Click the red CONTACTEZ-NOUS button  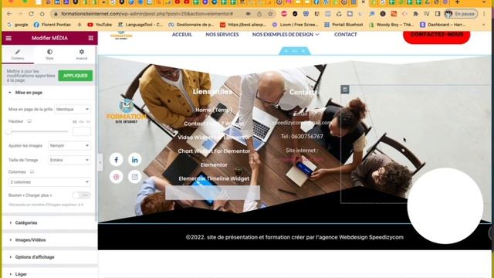pyautogui.click(x=436, y=36)
